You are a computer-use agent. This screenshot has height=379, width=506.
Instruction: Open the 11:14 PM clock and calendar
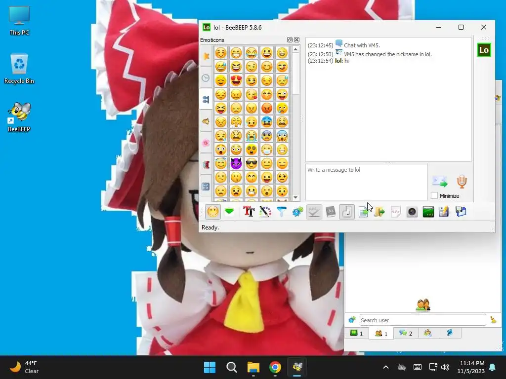click(x=471, y=367)
